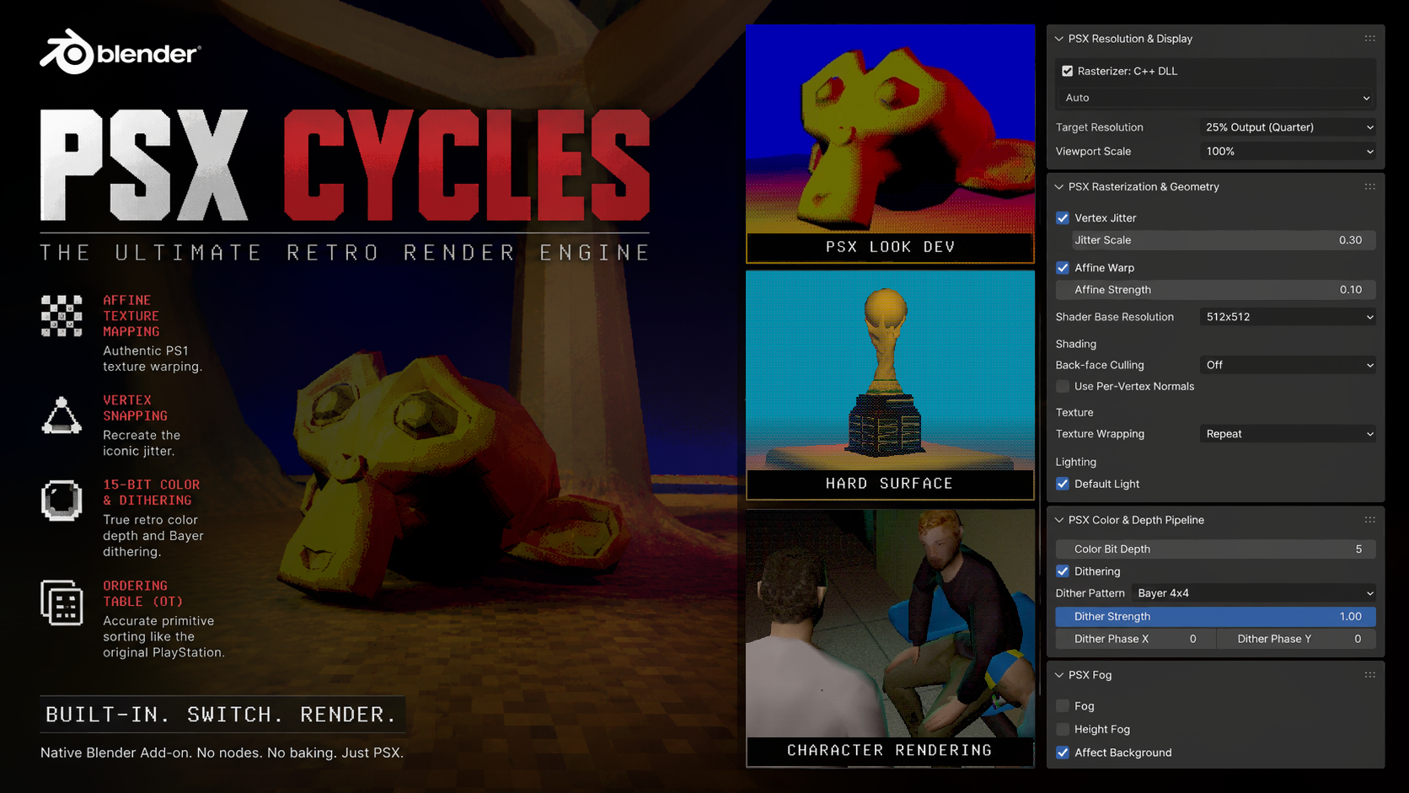The width and height of the screenshot is (1409, 793).
Task: Click the 15-bit color dithering icon
Action: 62,501
